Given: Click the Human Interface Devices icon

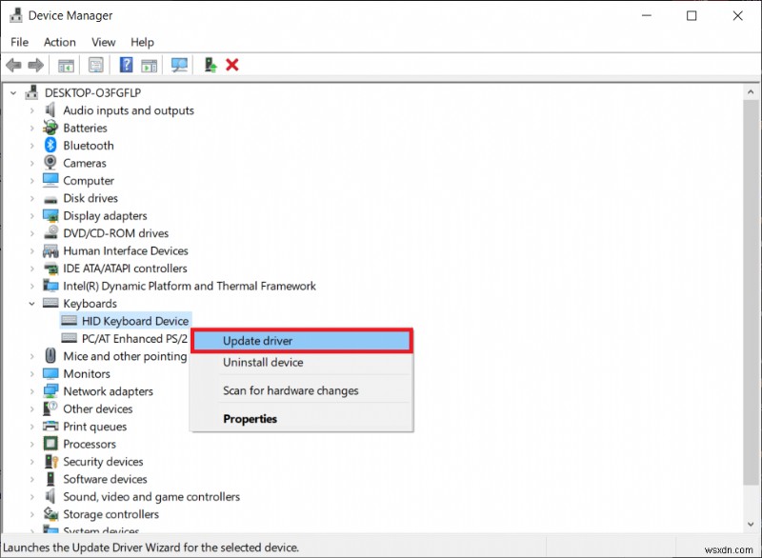Looking at the screenshot, I should point(50,250).
